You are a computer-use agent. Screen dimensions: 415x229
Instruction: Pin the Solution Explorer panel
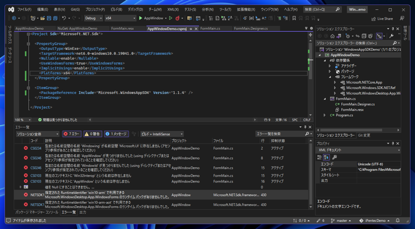coord(393,28)
